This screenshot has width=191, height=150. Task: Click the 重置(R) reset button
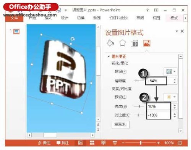click(121, 124)
